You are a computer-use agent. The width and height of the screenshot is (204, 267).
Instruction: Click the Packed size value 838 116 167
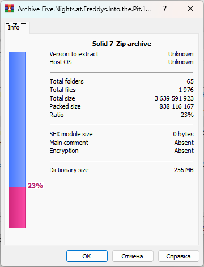pyautogui.click(x=176, y=106)
